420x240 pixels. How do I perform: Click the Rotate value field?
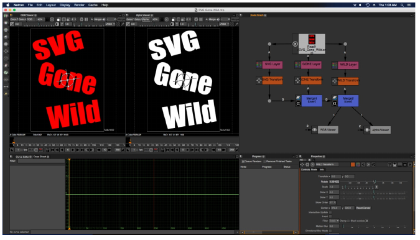click(x=334, y=182)
